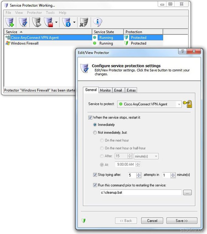Open the Protector menu
This screenshot has height=234, width=207.
pyautogui.click(x=34, y=13)
